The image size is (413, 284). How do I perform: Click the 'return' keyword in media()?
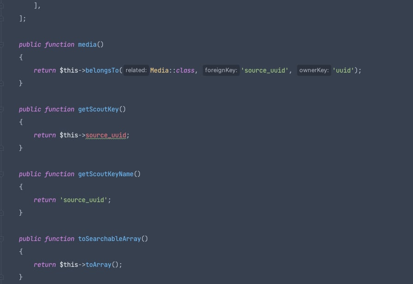(x=45, y=70)
